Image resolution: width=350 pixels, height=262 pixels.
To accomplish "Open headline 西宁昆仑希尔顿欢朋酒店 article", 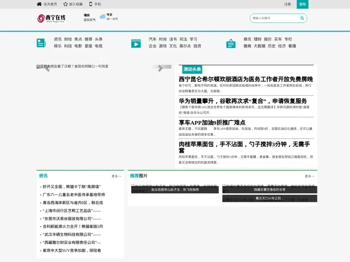I will 246,79.
